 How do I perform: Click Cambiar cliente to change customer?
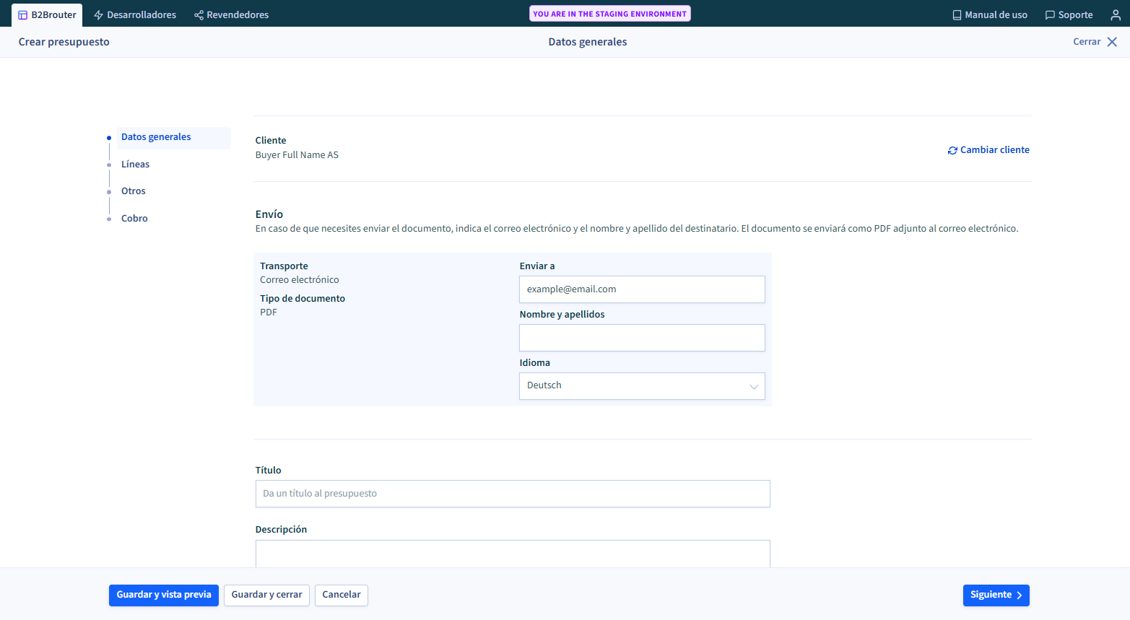[x=995, y=150]
